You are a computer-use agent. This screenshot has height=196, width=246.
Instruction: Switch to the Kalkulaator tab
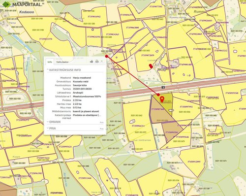point(62,62)
